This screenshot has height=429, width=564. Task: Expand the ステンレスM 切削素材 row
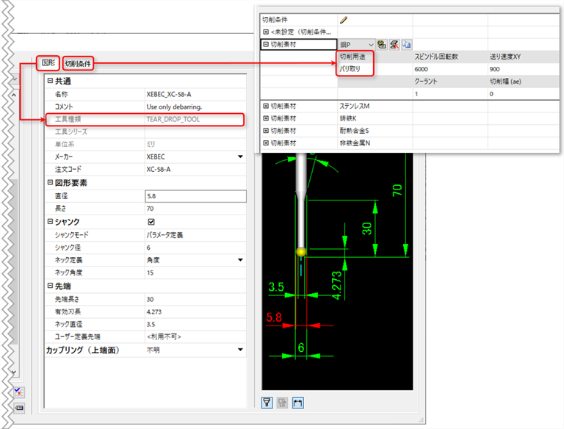(265, 107)
